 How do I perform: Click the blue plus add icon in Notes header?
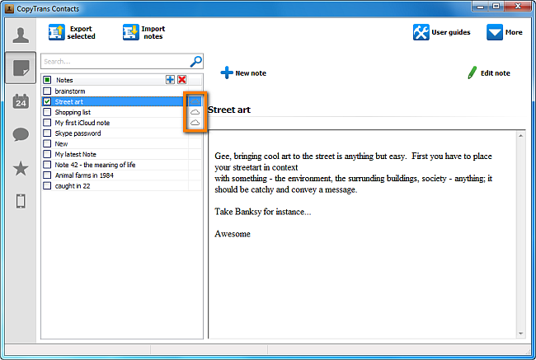pyautogui.click(x=170, y=80)
